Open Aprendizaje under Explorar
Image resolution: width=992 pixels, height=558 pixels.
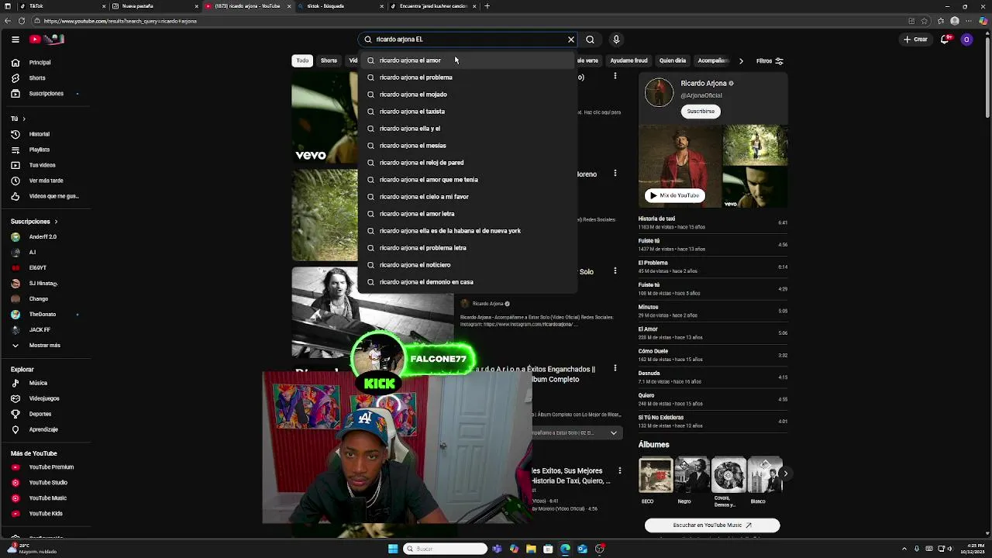tap(43, 429)
